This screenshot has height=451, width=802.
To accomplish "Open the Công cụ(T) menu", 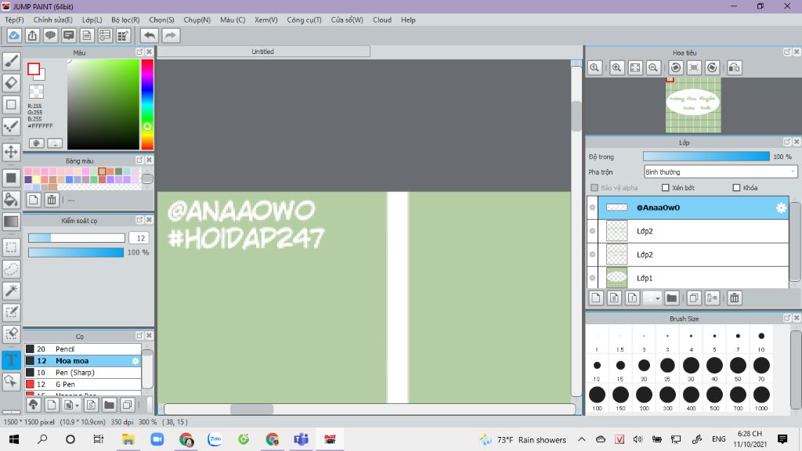I will (304, 20).
